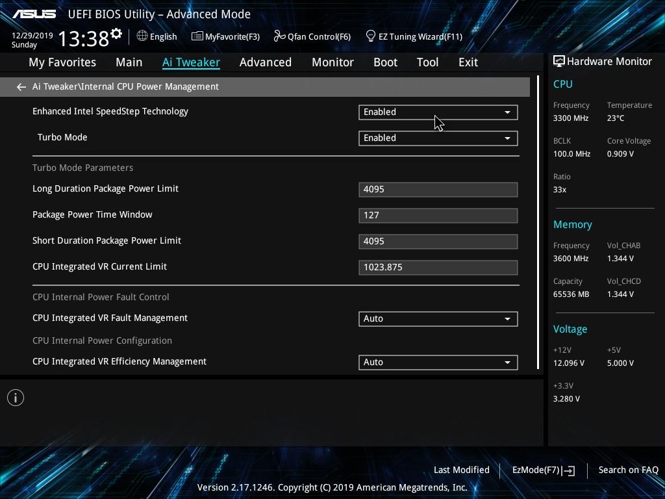Open the Exit tab
Screen dimensions: 665x499
click(x=468, y=62)
